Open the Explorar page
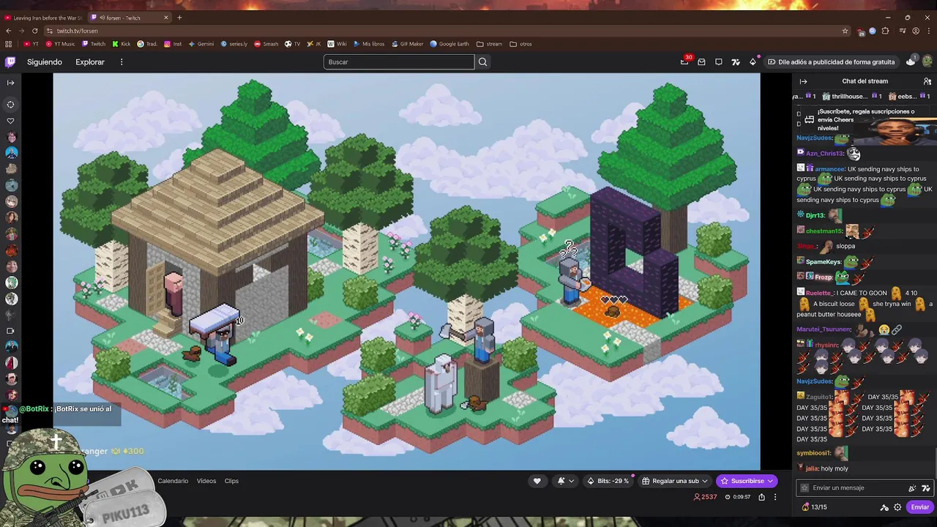 point(90,62)
